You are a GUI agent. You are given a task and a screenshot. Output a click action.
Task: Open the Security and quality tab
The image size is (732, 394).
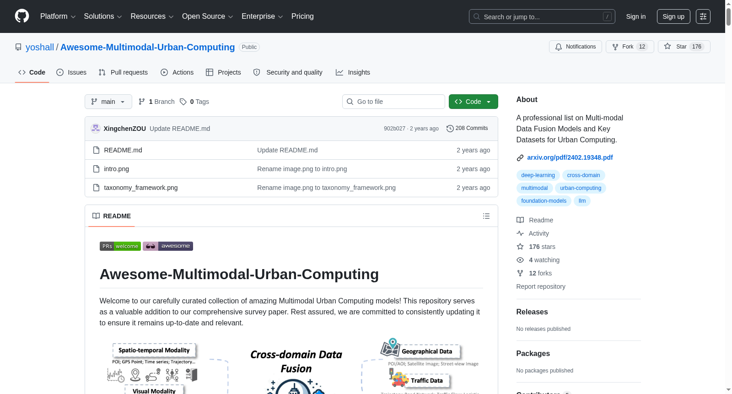[288, 72]
